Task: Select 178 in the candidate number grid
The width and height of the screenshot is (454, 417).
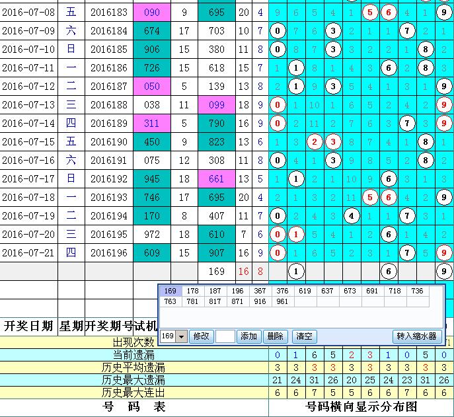Action: [x=192, y=291]
